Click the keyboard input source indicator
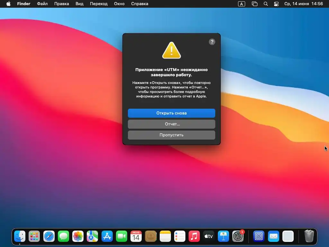 (242, 4)
